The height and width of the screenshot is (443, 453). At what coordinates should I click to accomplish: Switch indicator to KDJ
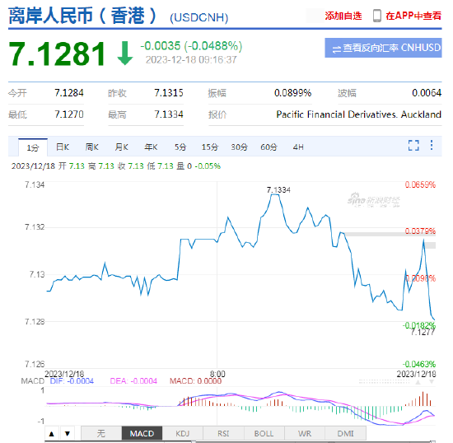point(183,433)
